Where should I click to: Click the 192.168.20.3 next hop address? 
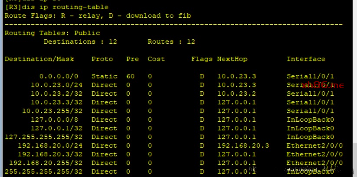(x=243, y=145)
